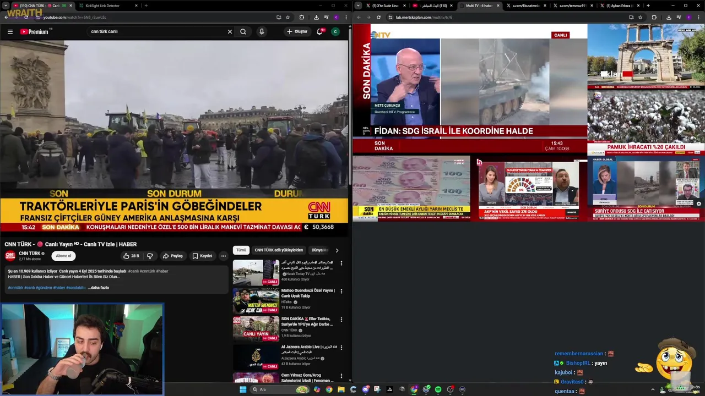Select the 'Dünya Ha...' filter chip
This screenshot has width=705, height=396.
(319, 250)
